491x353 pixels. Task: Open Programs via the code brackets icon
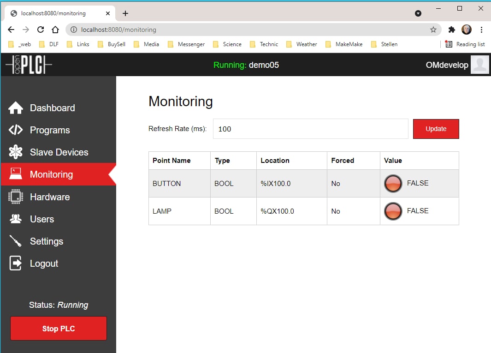coord(16,130)
